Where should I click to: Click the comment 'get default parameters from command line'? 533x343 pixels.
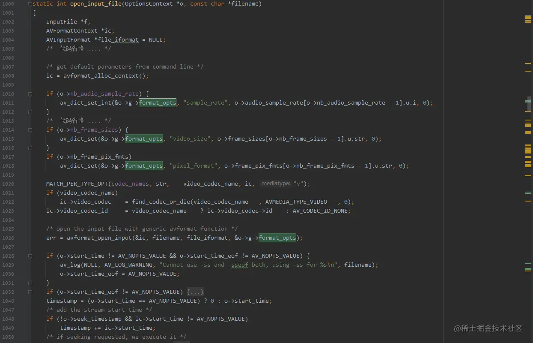coord(125,67)
